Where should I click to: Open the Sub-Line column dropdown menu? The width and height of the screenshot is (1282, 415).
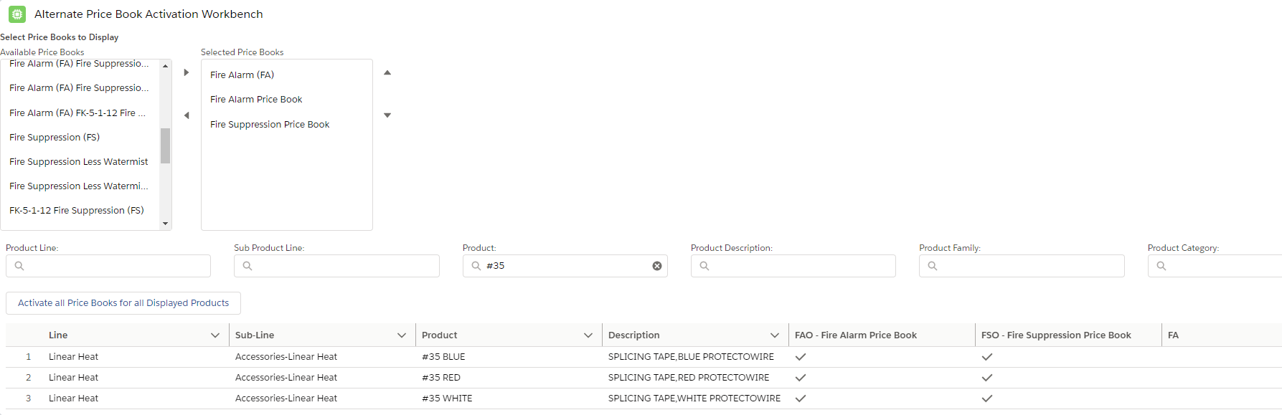pos(402,335)
